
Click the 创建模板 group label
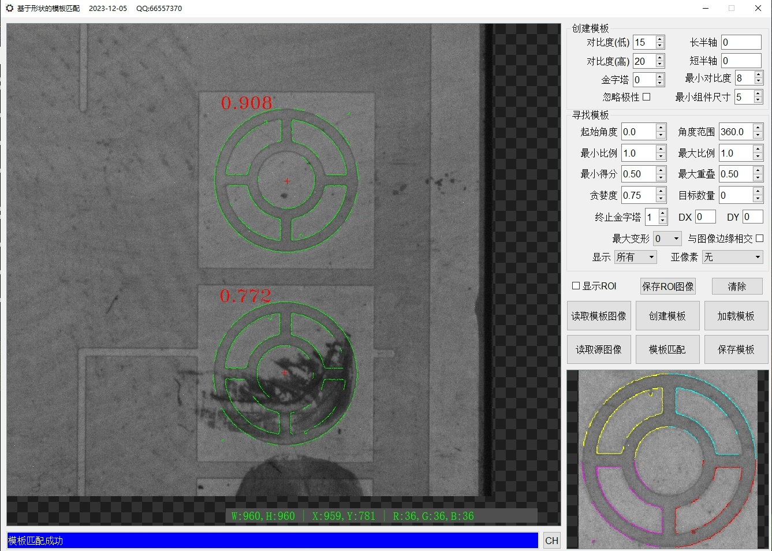point(590,28)
